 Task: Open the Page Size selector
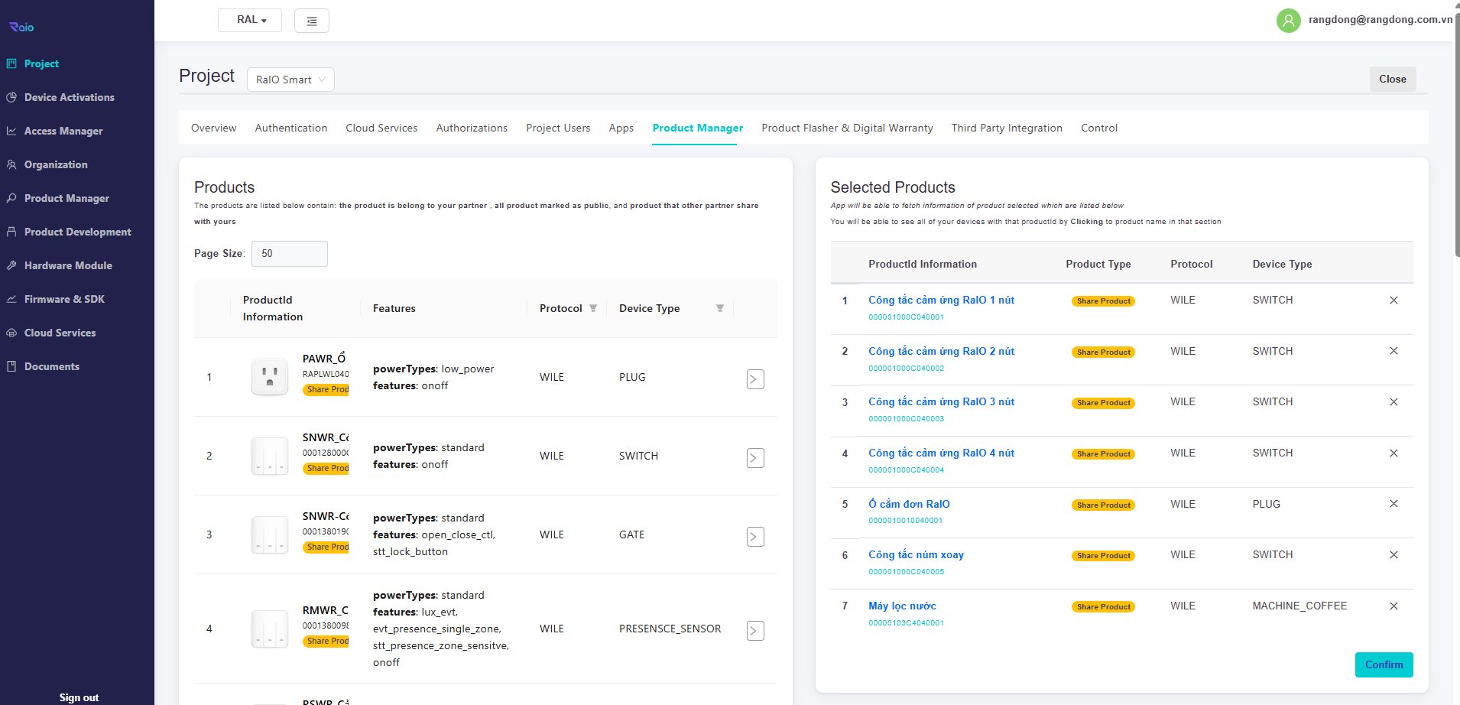[x=290, y=254]
